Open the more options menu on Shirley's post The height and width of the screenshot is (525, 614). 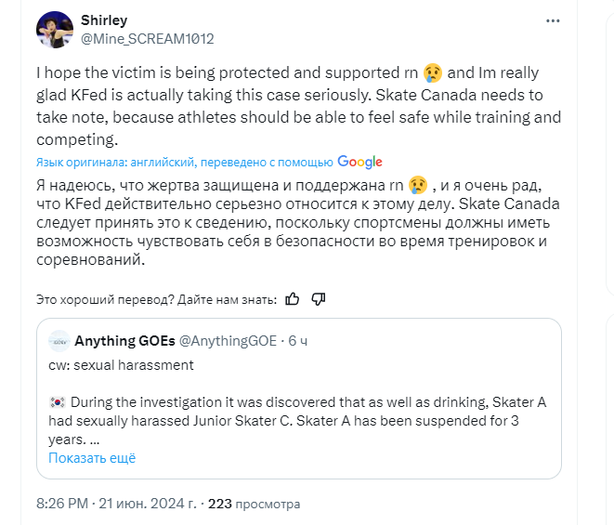(x=555, y=20)
